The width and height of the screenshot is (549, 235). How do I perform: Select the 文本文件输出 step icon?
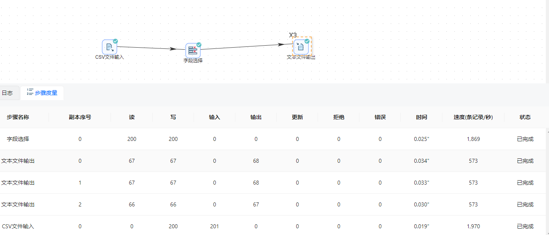301,47
